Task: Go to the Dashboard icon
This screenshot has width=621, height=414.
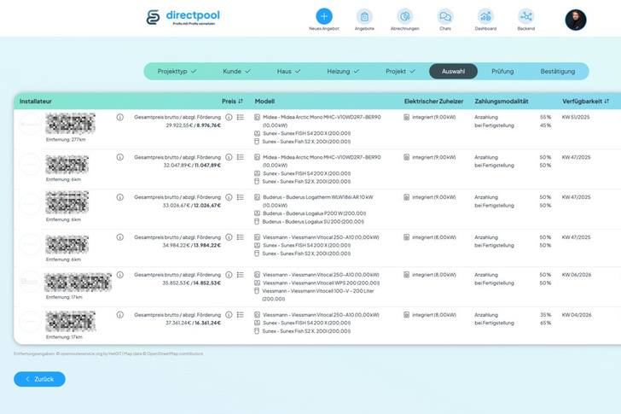Action: point(485,16)
